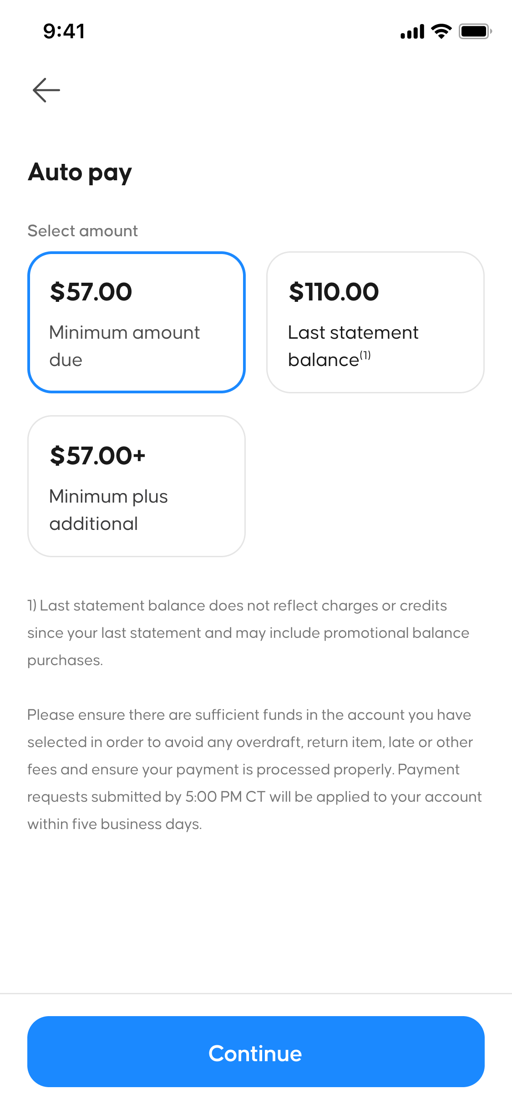Click the "Minimum amount due" label text
This screenshot has width=512, height=1109.
point(124,346)
